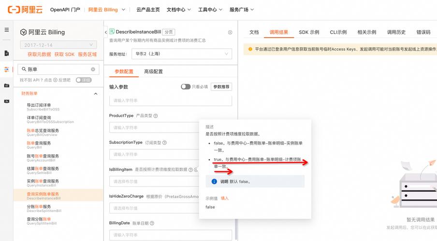Open the monitor icon in the left rail
The image size is (437, 241).
click(7, 101)
